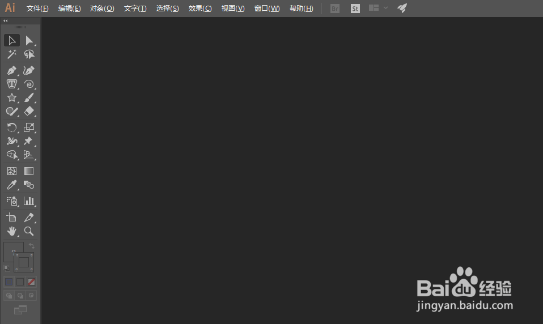Select the Paintbrush tool
The width and height of the screenshot is (543, 324).
29,97
